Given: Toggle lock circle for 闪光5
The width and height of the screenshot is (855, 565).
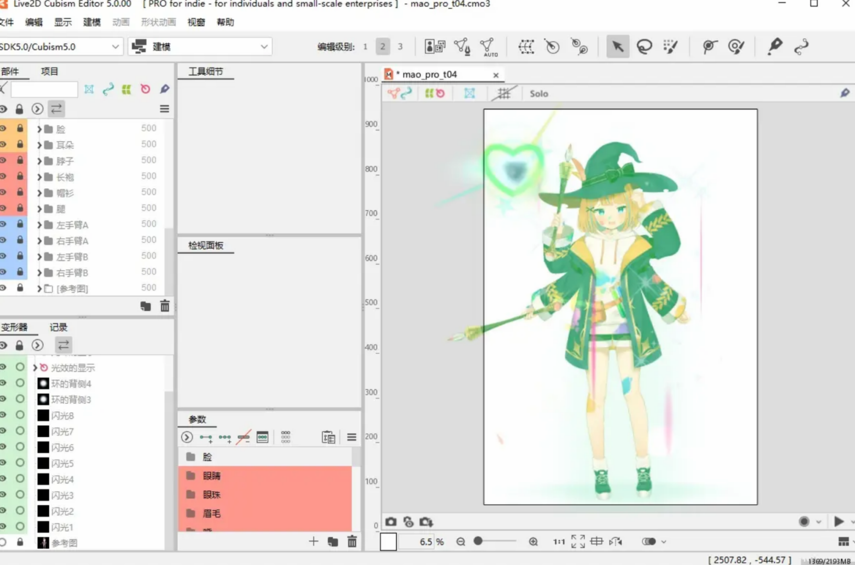Looking at the screenshot, I should click(20, 462).
